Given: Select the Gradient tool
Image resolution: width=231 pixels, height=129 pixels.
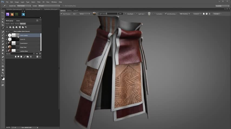Looking at the screenshot, I should tap(3, 47).
